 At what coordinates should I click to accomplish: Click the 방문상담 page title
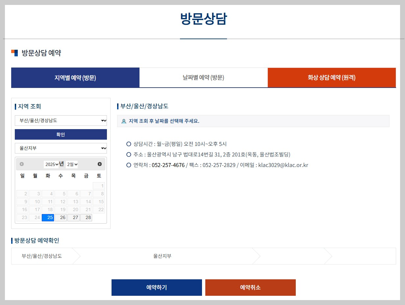click(x=203, y=19)
